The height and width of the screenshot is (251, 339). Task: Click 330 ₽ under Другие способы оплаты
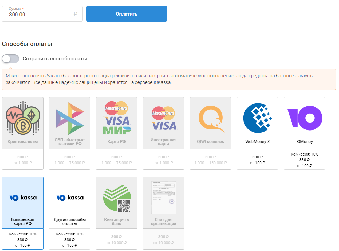tap(70, 240)
